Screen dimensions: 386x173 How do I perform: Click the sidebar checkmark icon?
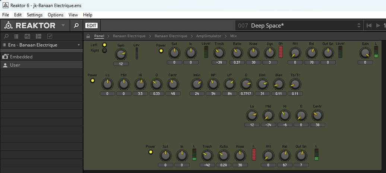pos(50,36)
